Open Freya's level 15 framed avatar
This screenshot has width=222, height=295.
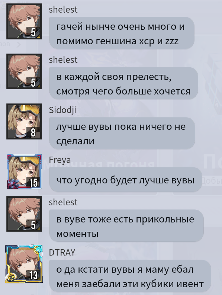click(x=24, y=171)
